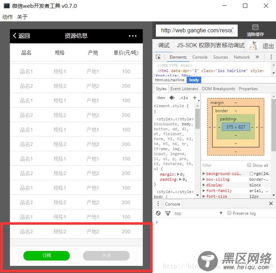Screen dimensions: 276x273
Task: Enable the Show all checkbox
Action: (x=249, y=165)
